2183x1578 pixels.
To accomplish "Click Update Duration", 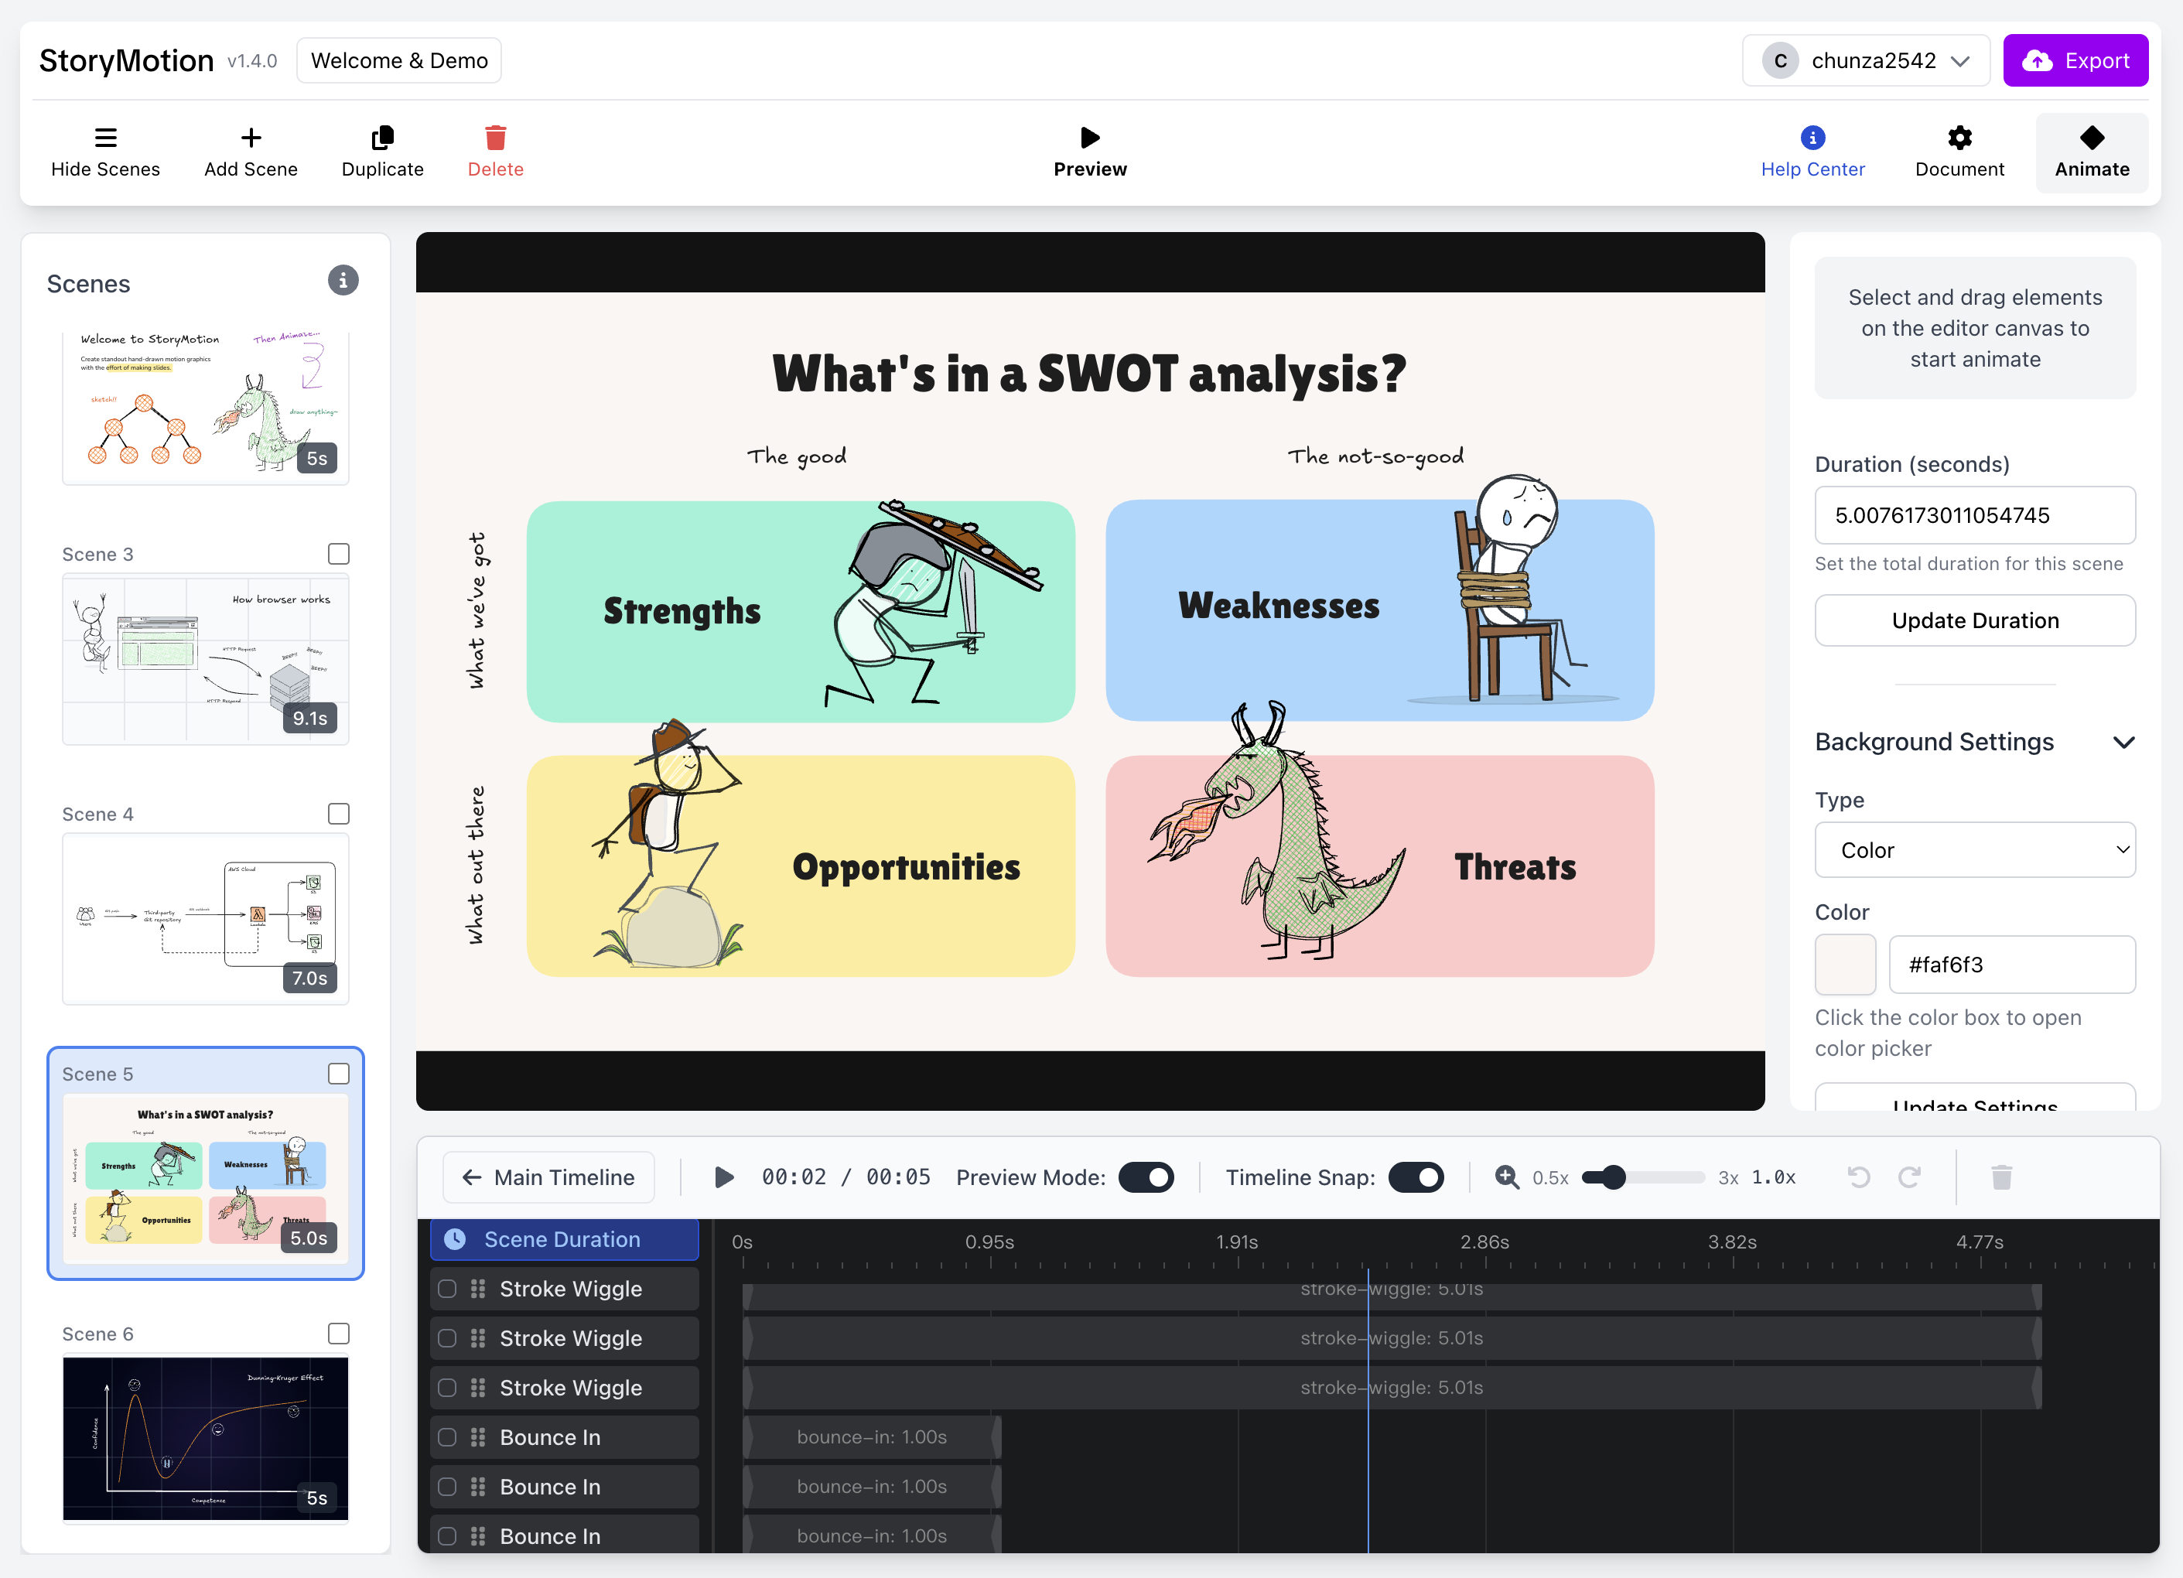I will pyautogui.click(x=1974, y=620).
